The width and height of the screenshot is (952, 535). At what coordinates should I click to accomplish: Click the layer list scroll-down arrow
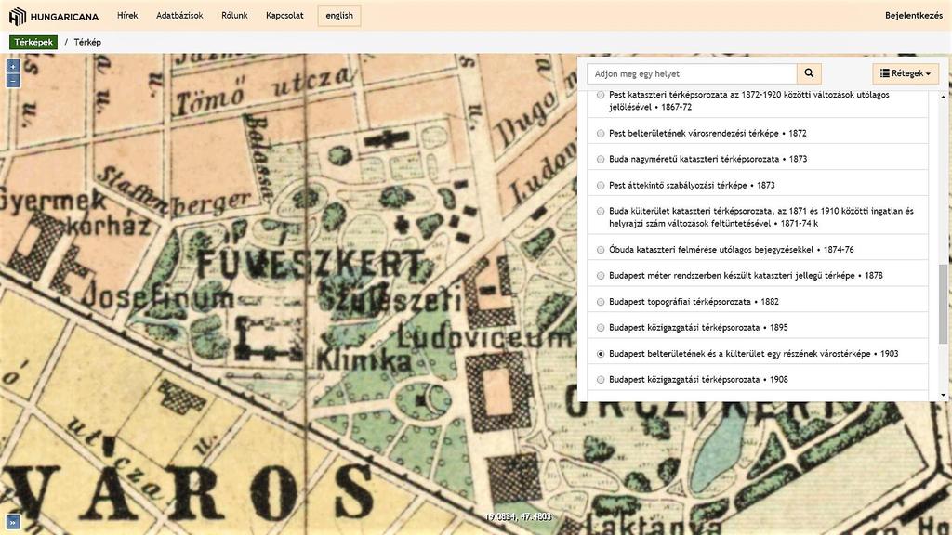tap(943, 396)
